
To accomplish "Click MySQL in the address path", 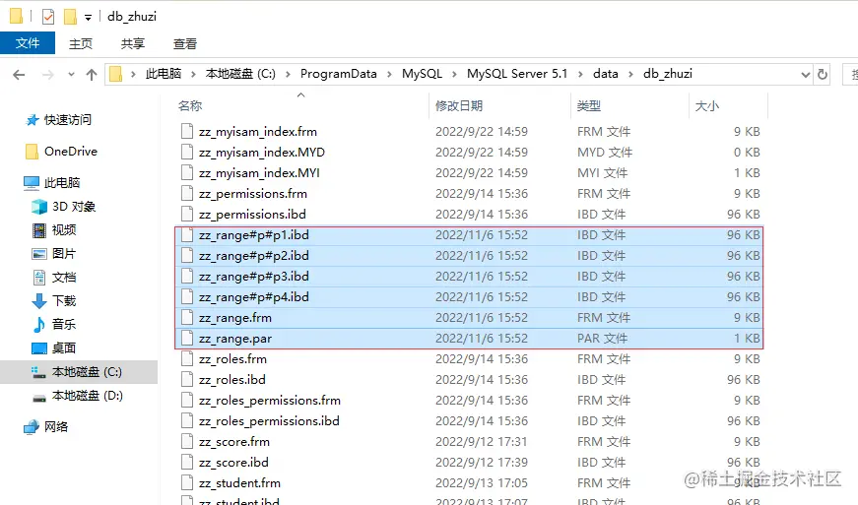I will (422, 74).
